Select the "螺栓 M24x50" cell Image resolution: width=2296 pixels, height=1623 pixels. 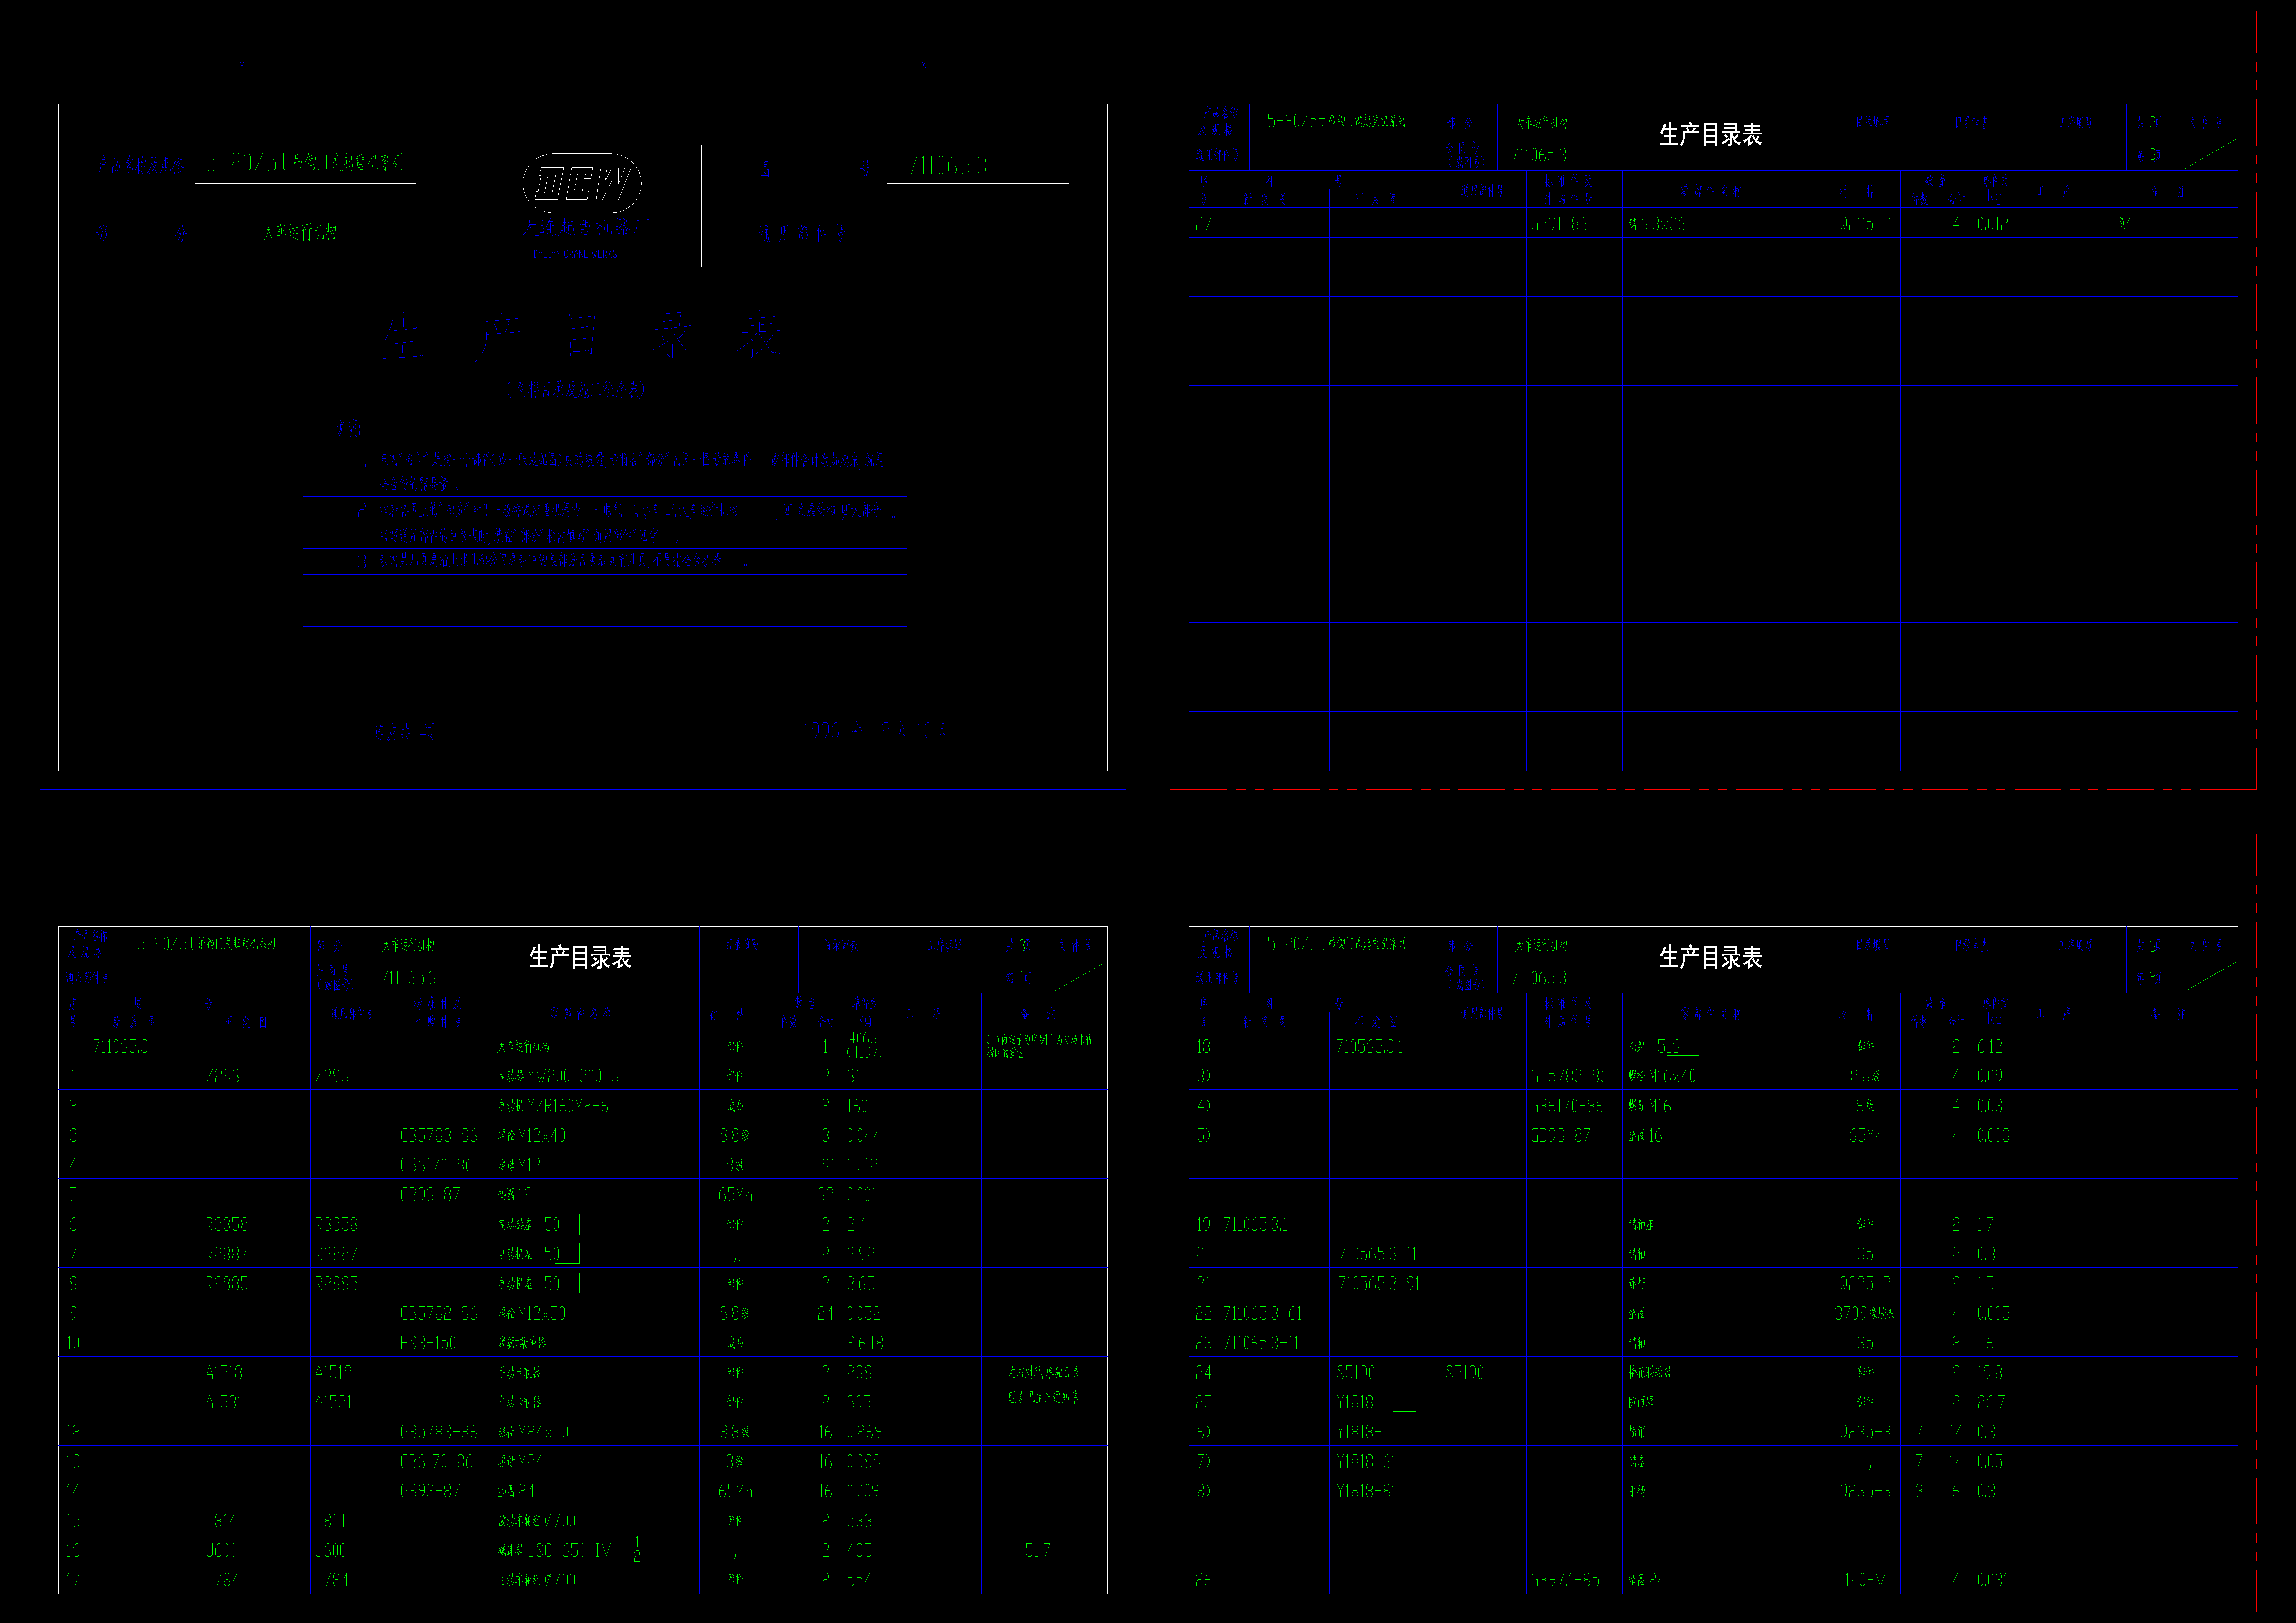coord(533,1432)
